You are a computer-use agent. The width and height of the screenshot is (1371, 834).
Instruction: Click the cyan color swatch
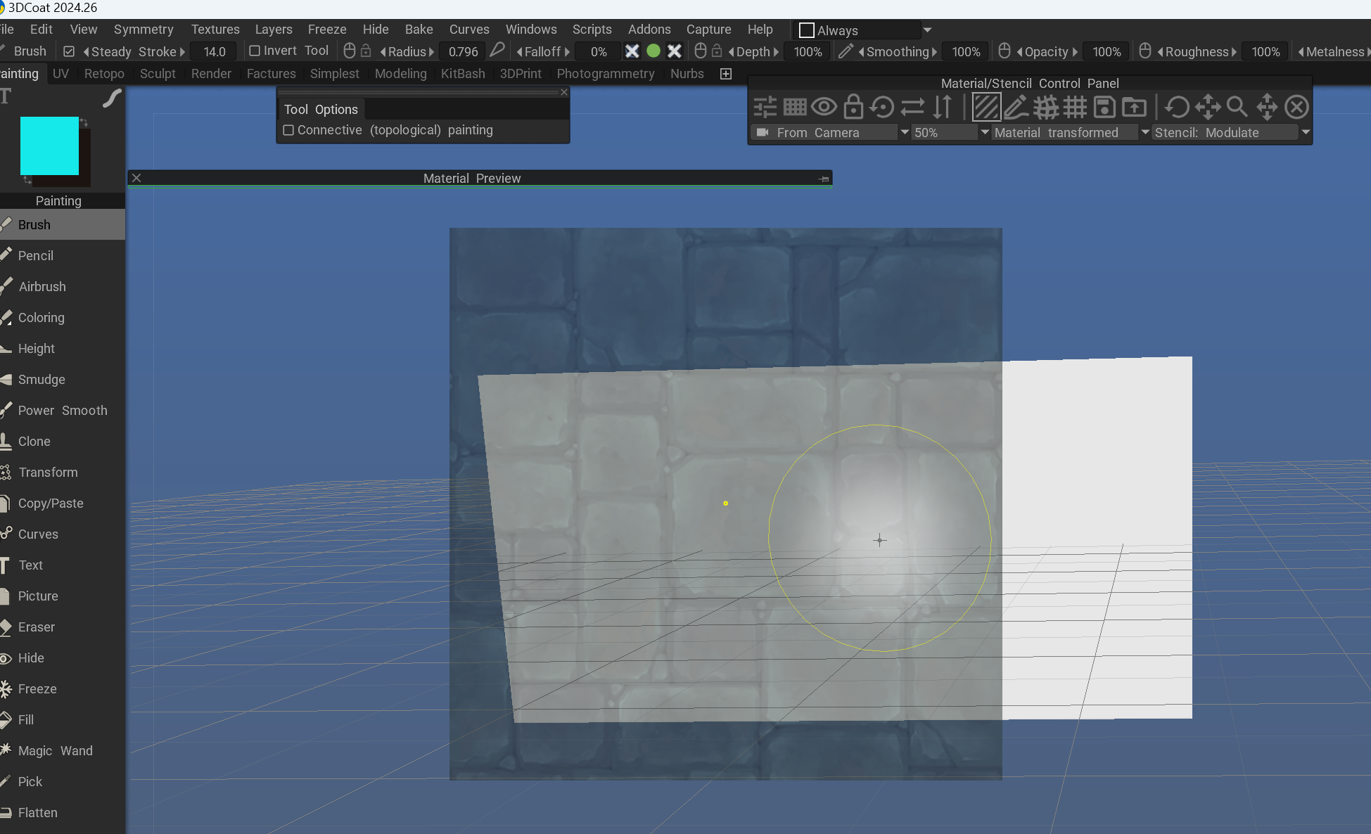tap(50, 147)
